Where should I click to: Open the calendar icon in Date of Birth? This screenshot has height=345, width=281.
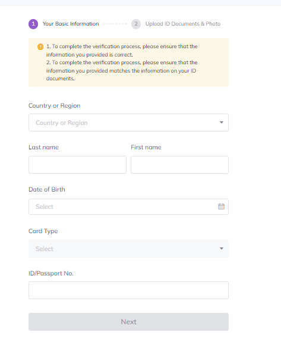(x=221, y=206)
